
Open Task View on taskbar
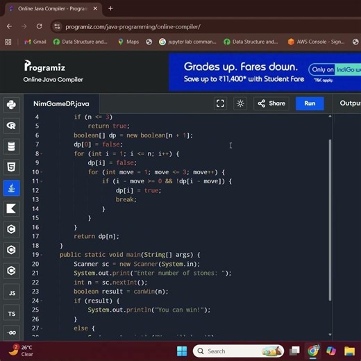(294, 351)
